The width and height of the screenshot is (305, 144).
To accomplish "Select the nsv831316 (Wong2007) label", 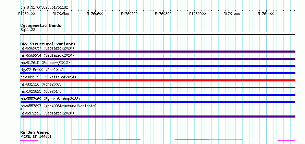I will [x=41, y=84].
